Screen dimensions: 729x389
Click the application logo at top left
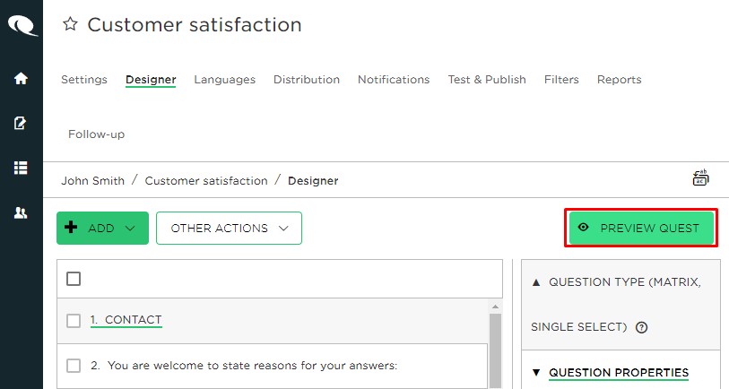[22, 25]
